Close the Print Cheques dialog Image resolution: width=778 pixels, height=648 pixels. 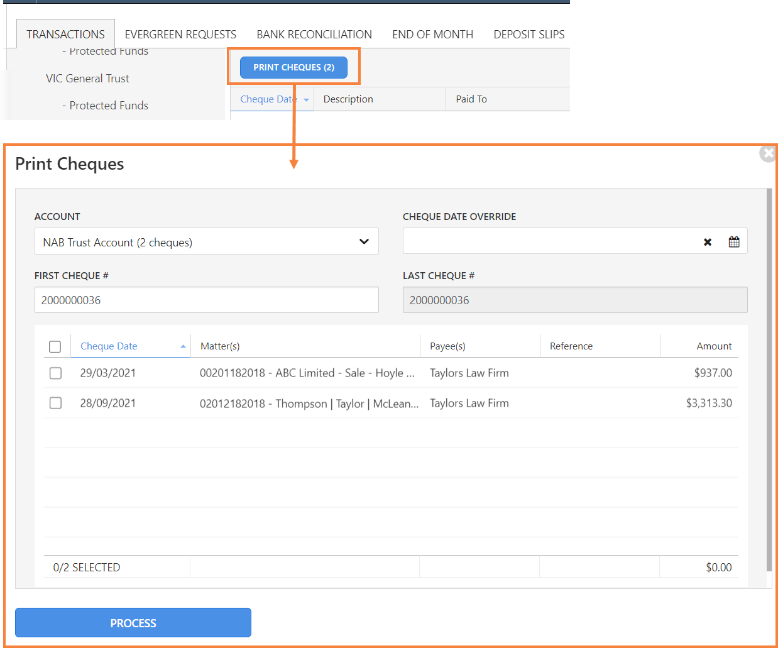(767, 153)
